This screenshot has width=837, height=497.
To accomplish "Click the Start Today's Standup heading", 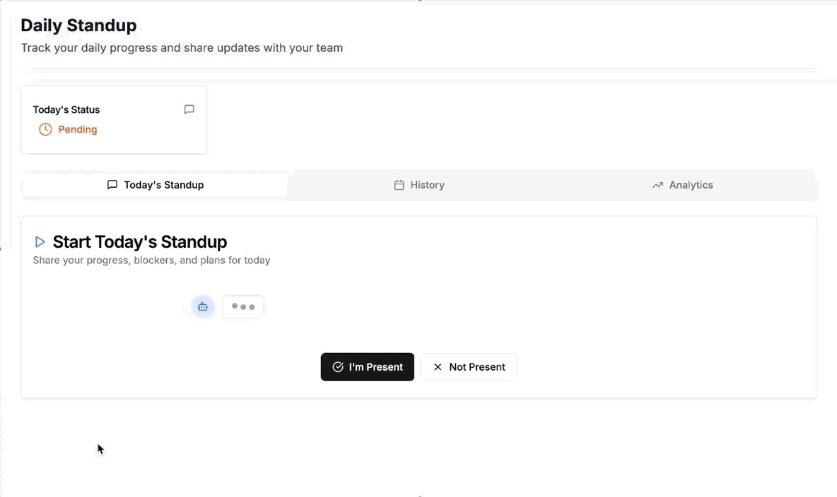I will (140, 242).
